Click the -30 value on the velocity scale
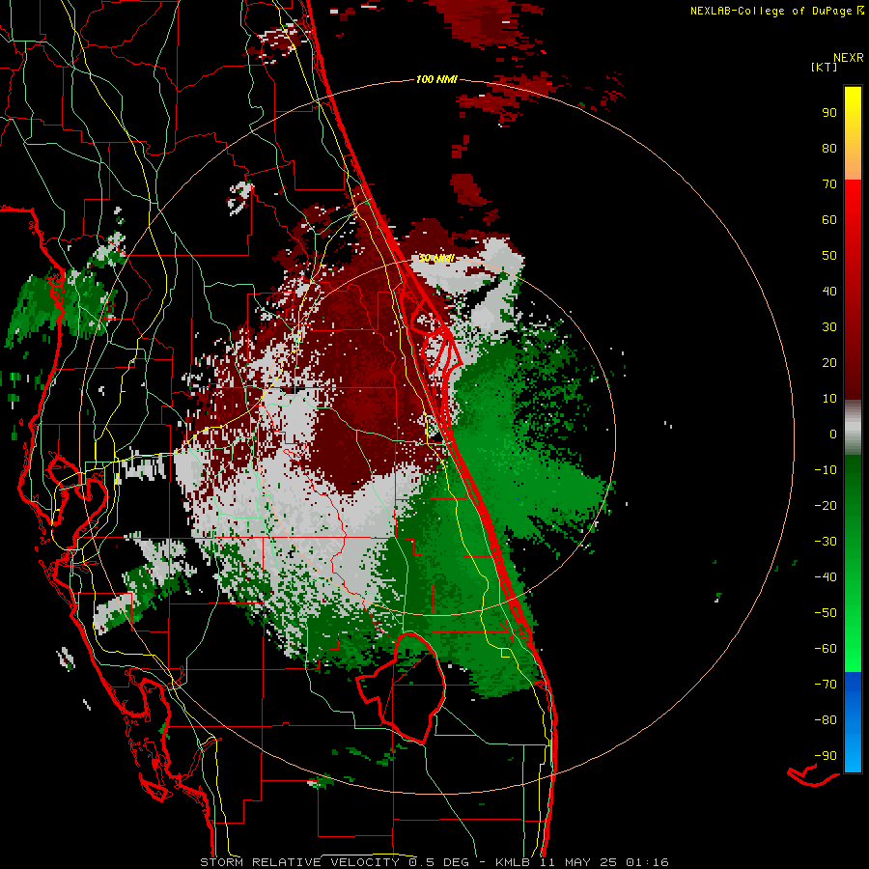The height and width of the screenshot is (869, 869). tap(826, 542)
